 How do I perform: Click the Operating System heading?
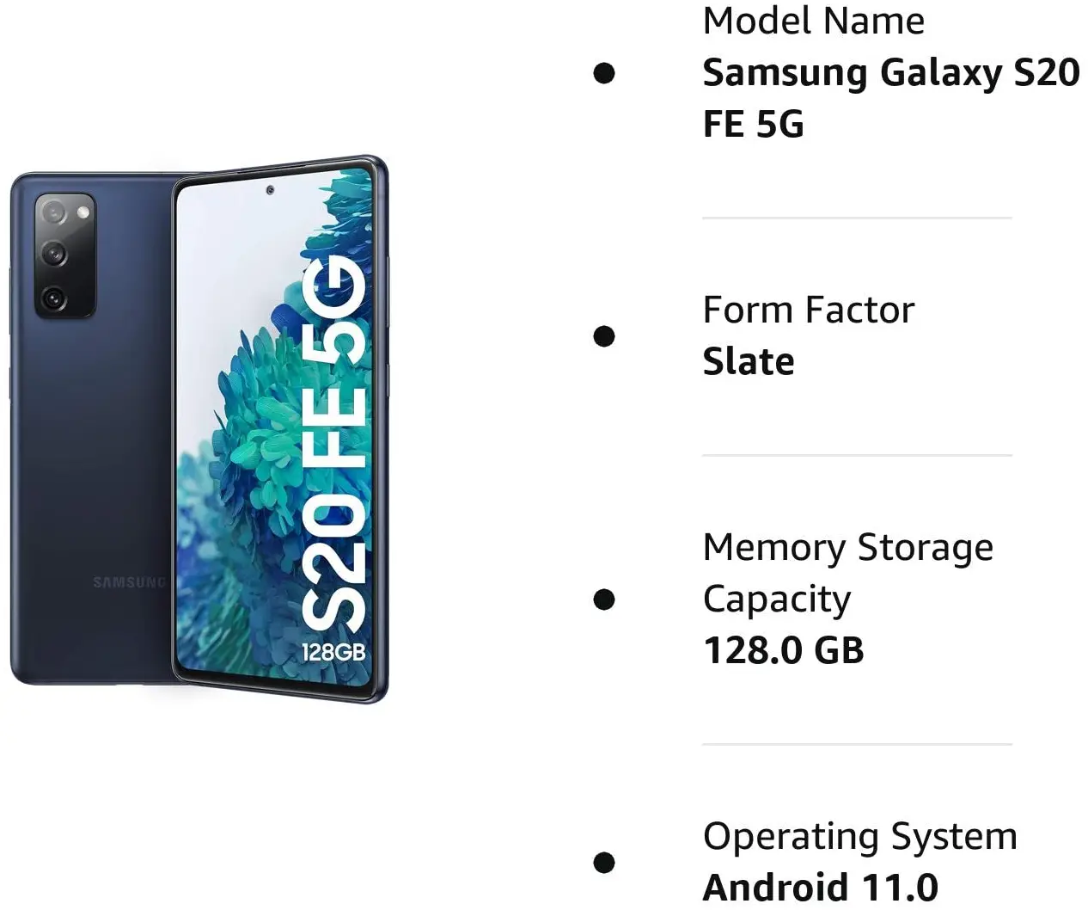[859, 836]
